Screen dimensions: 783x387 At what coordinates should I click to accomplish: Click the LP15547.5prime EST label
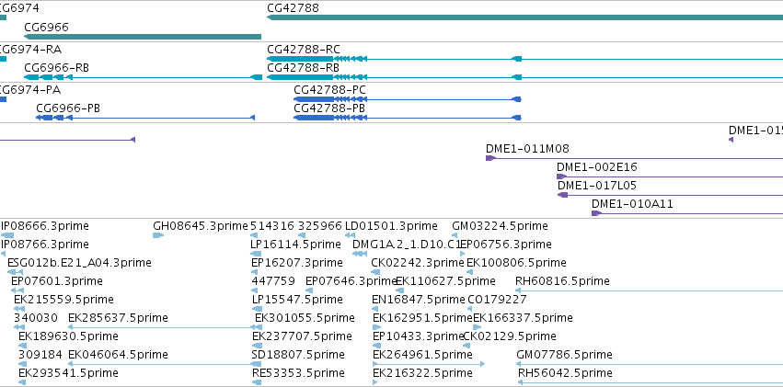(297, 300)
